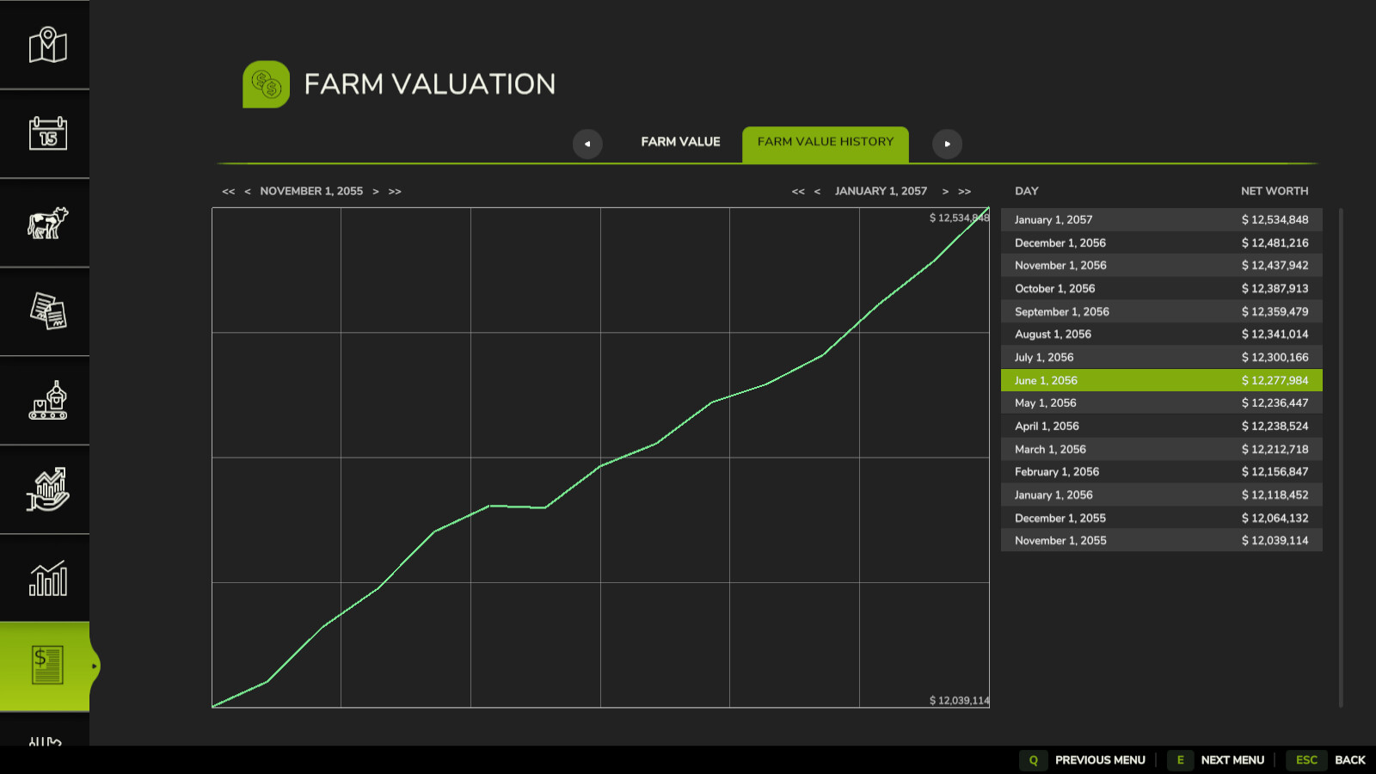Open the animals (cow) sidebar icon

(47, 223)
